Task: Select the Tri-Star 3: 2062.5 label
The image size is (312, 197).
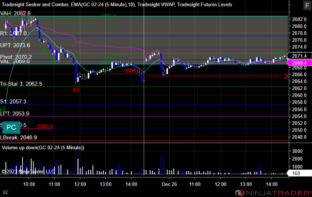Action: [x=21, y=84]
